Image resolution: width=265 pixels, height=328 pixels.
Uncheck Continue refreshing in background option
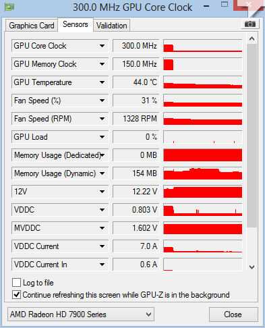(x=16, y=294)
